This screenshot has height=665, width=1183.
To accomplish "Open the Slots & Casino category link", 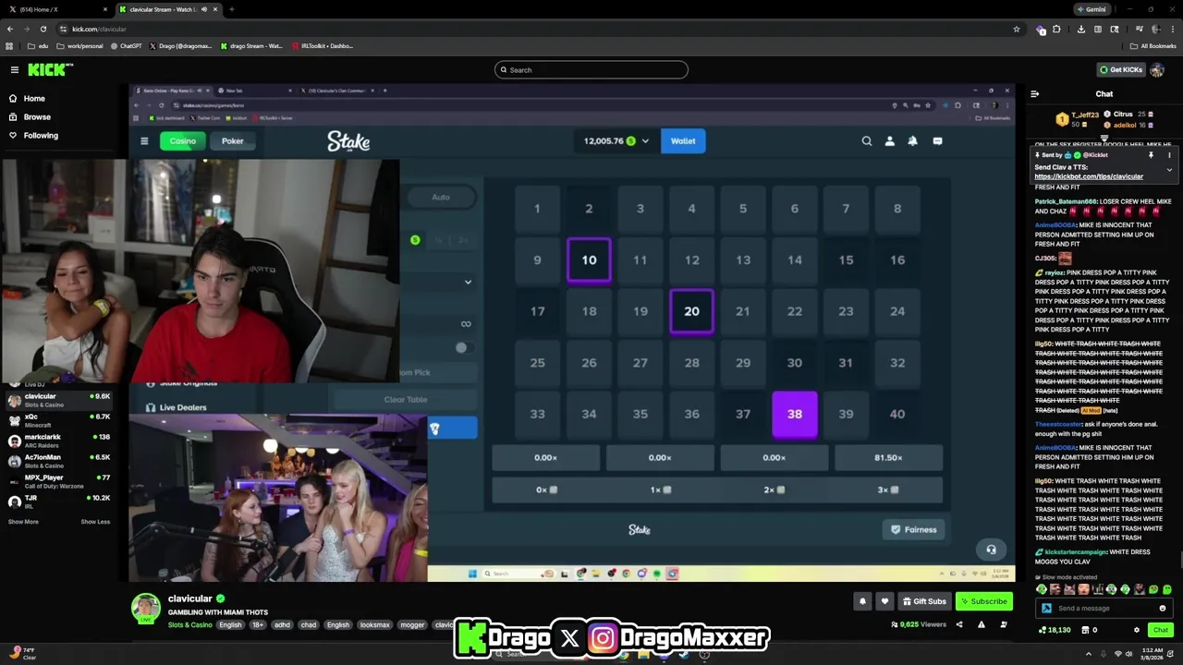I will pos(189,625).
